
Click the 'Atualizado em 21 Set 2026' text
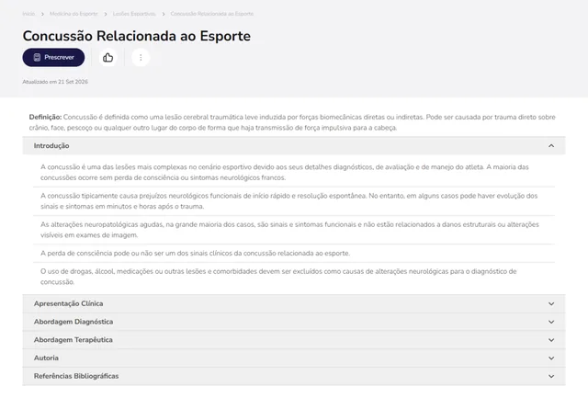point(55,82)
